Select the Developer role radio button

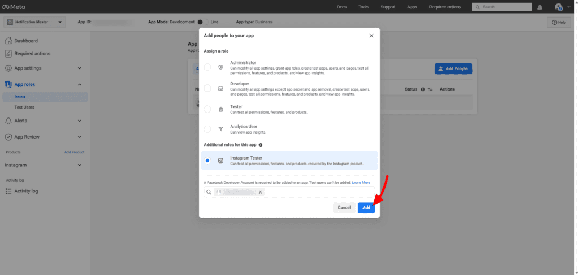tap(208, 88)
